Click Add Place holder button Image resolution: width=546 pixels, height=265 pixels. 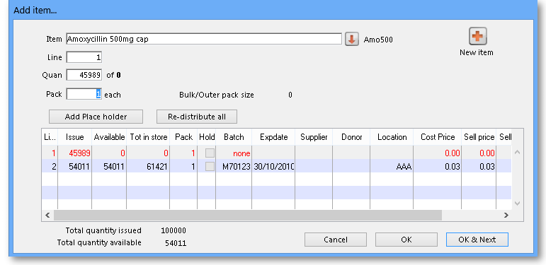(96, 117)
